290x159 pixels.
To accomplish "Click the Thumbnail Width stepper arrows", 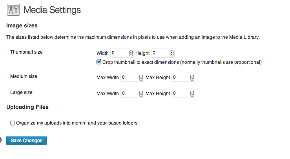I will click(x=131, y=53).
